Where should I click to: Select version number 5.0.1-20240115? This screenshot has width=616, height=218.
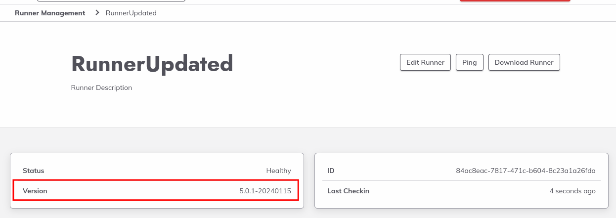(265, 191)
